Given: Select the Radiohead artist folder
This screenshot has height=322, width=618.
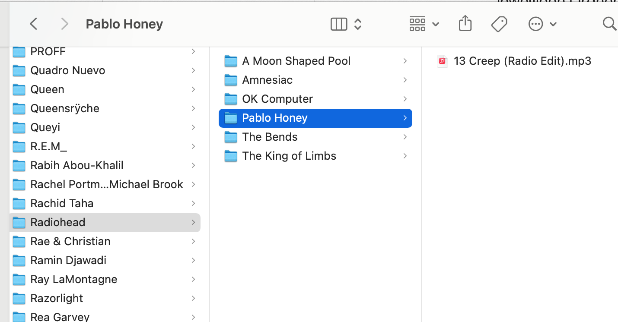Looking at the screenshot, I should pyautogui.click(x=58, y=222).
